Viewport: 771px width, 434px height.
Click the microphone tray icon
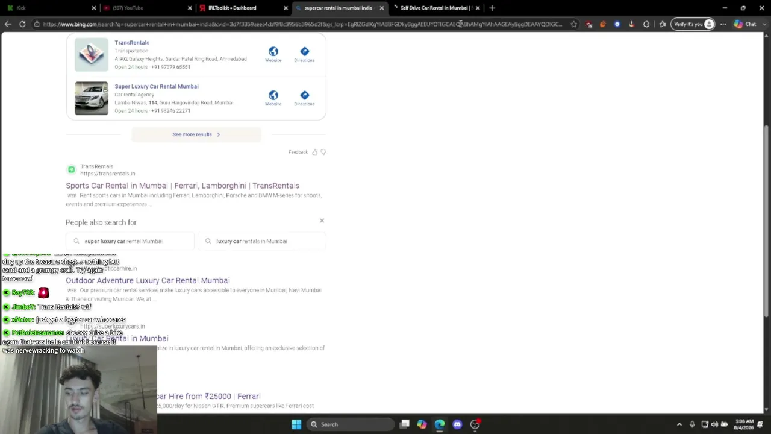tap(692, 424)
